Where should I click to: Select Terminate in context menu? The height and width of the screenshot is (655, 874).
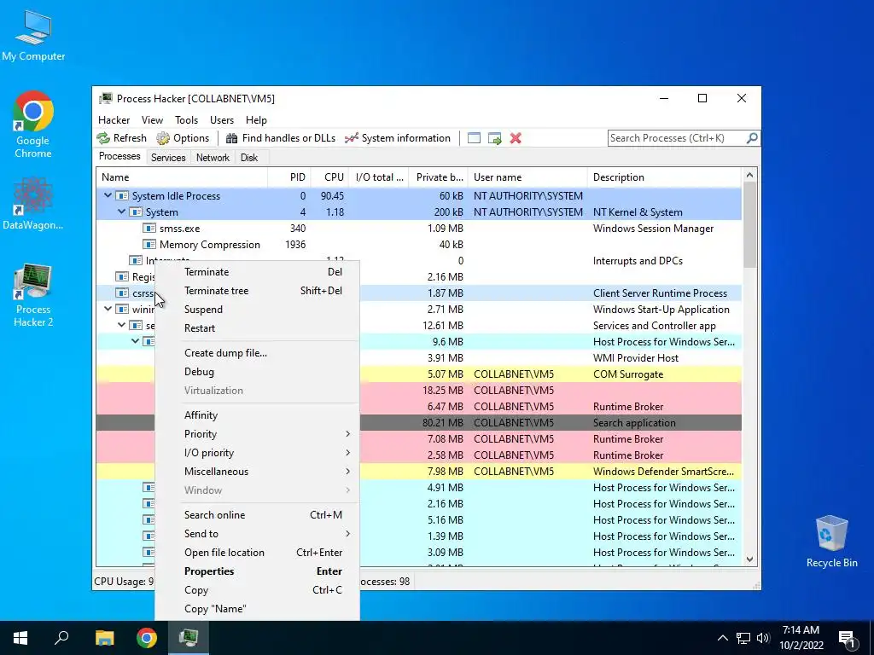[x=257, y=272]
